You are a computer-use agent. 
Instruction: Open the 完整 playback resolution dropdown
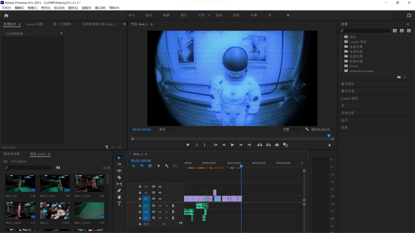(x=292, y=129)
